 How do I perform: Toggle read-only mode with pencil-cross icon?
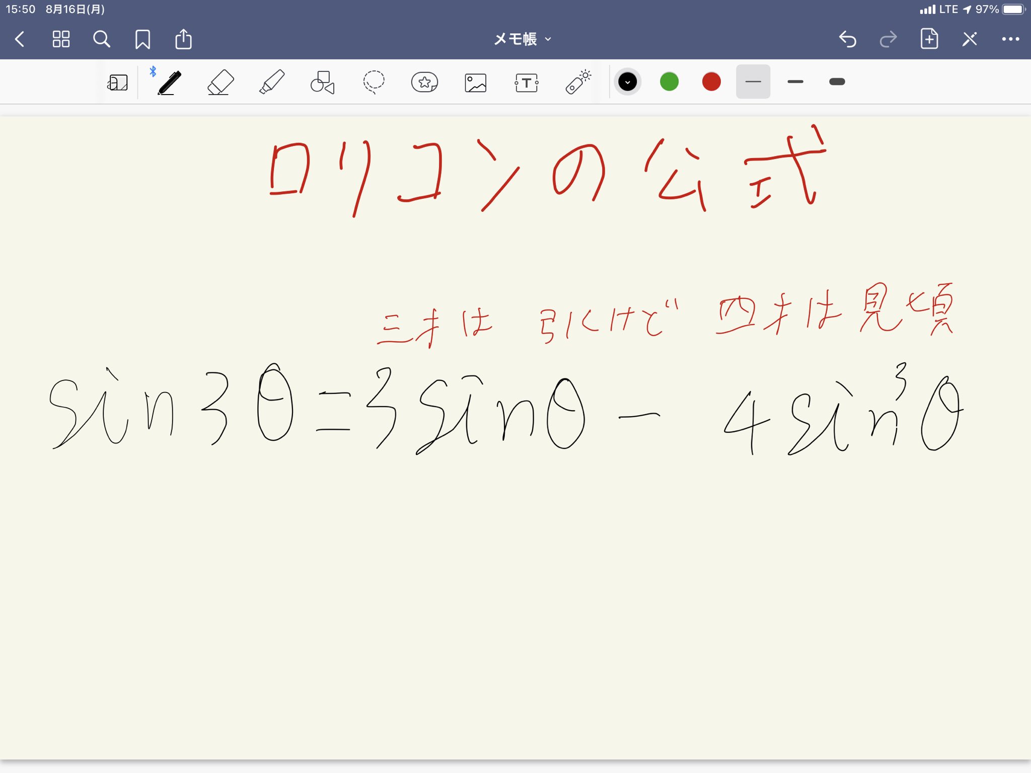970,39
